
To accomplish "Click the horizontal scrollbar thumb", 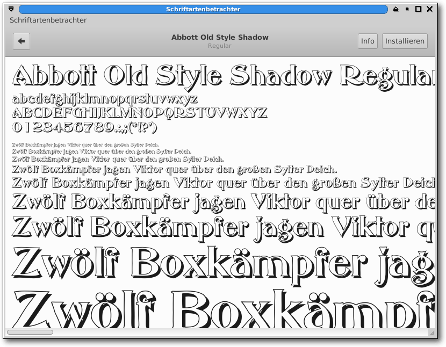I will [x=30, y=332].
